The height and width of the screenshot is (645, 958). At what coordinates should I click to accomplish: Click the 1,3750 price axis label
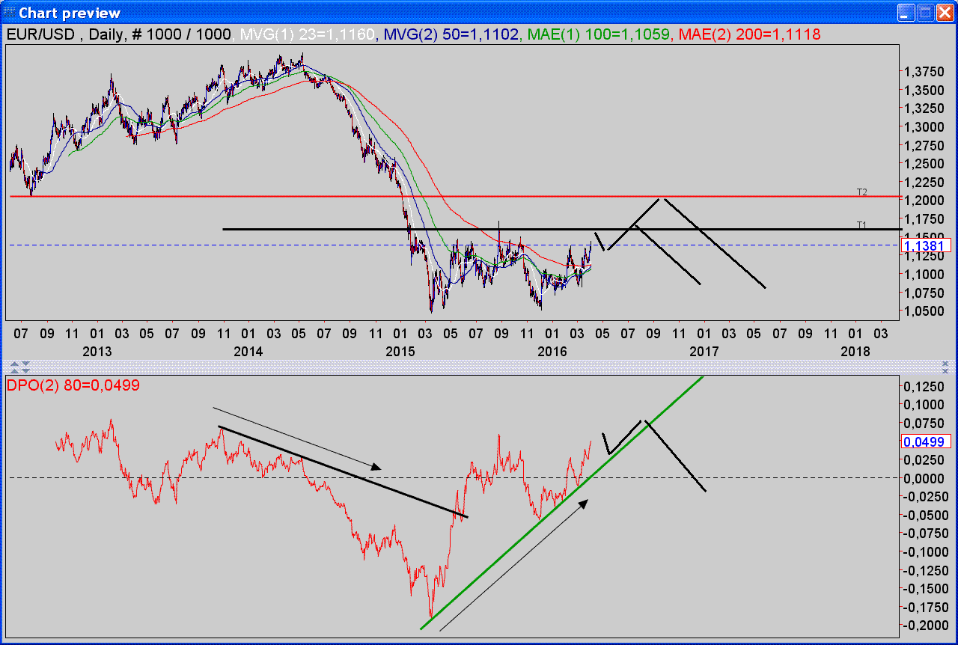pyautogui.click(x=923, y=72)
